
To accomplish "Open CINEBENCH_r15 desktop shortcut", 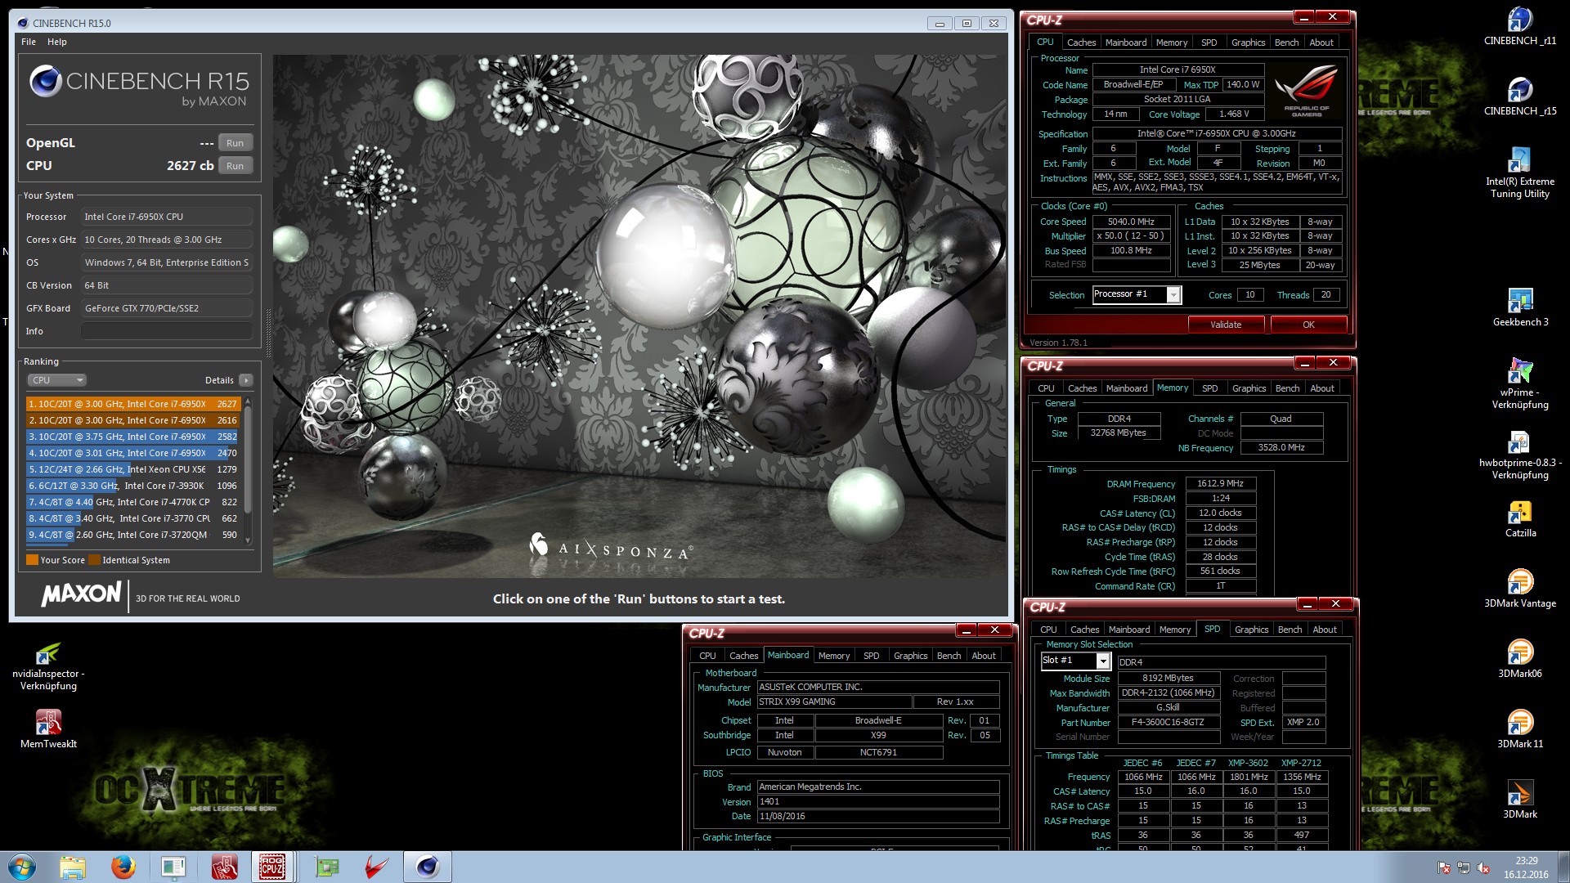I will [x=1519, y=96].
